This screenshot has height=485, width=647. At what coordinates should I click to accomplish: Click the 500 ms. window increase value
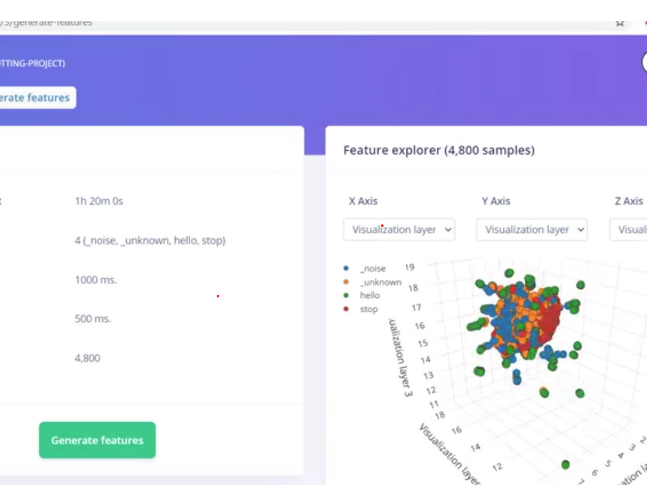(x=93, y=319)
